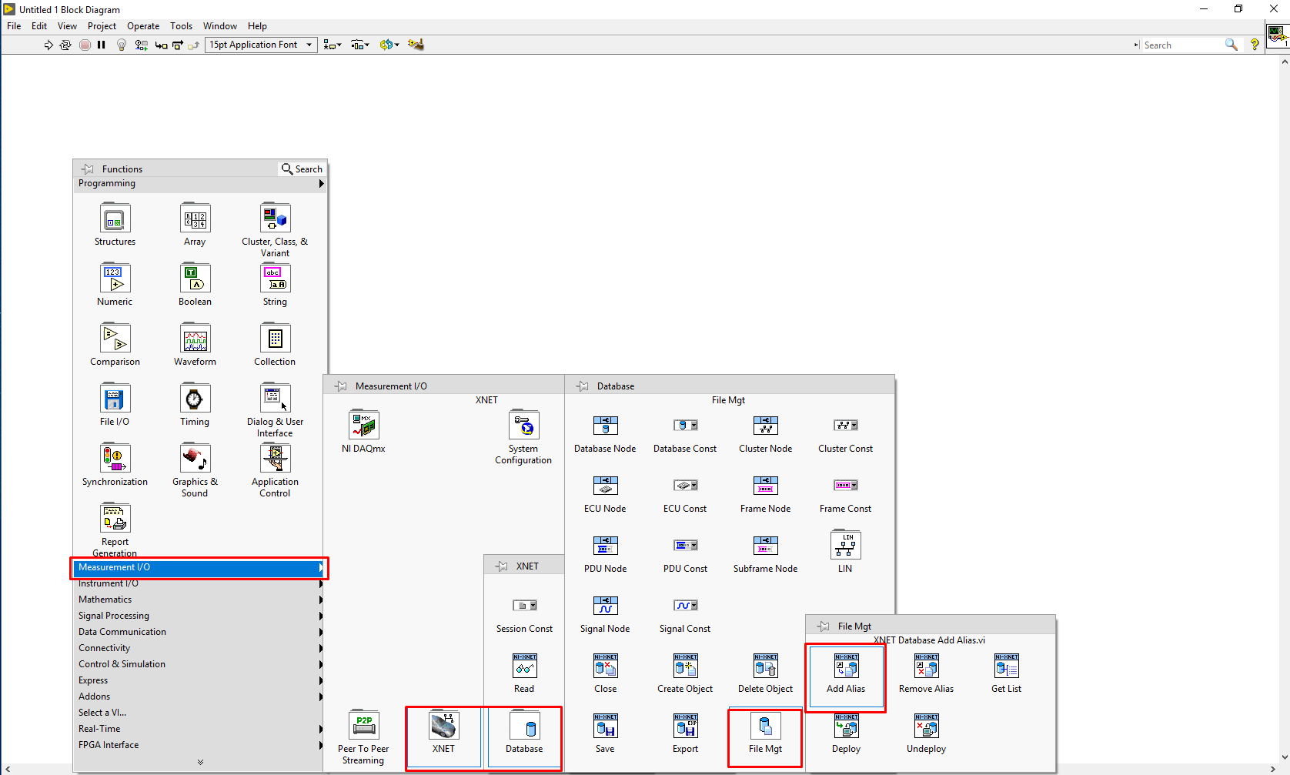Open the Timing palette

[195, 399]
